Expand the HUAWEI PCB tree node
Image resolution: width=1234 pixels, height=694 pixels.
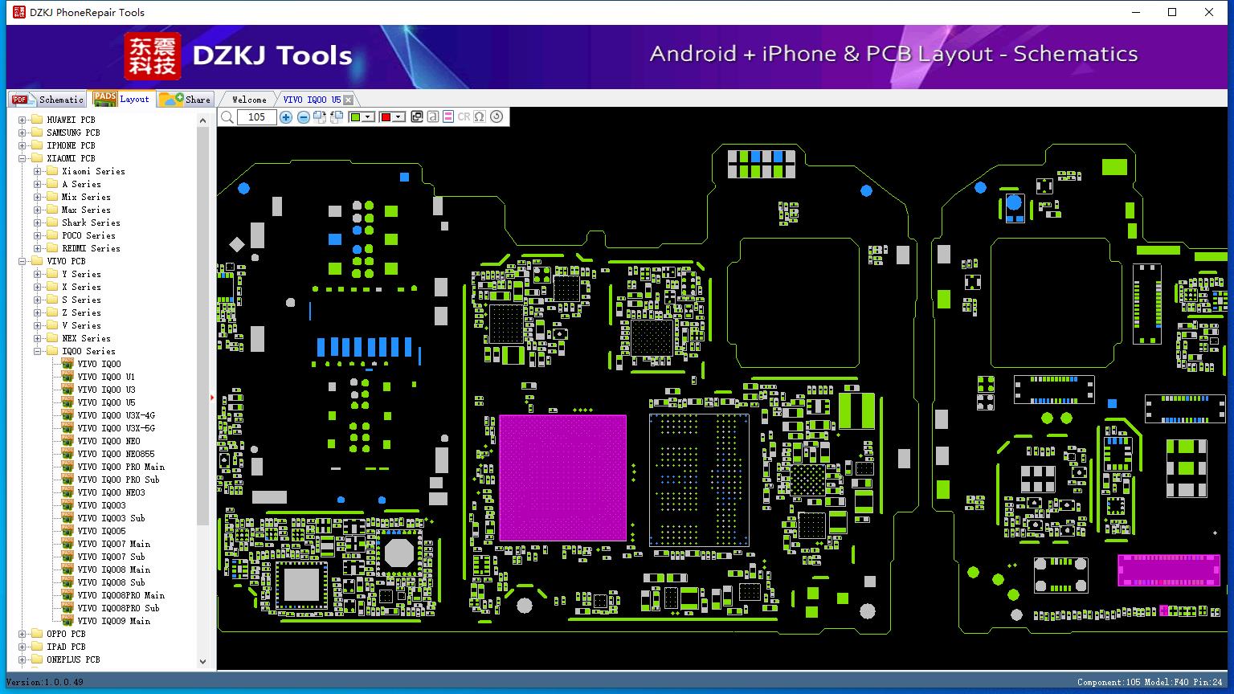coord(22,120)
